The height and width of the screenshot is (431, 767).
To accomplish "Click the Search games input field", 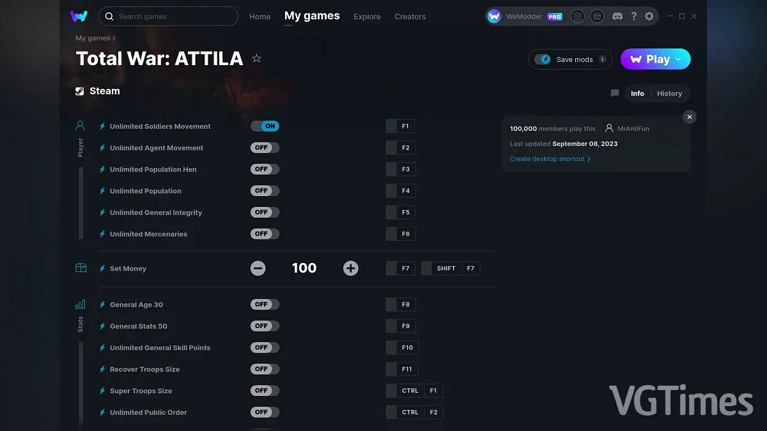I will click(x=168, y=16).
